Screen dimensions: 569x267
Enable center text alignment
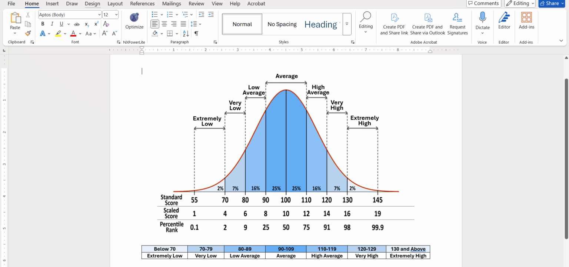point(164,24)
